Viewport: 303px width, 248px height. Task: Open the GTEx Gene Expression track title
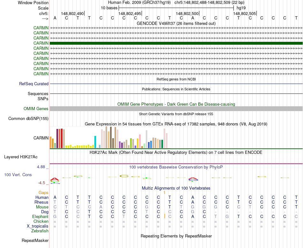point(176,124)
